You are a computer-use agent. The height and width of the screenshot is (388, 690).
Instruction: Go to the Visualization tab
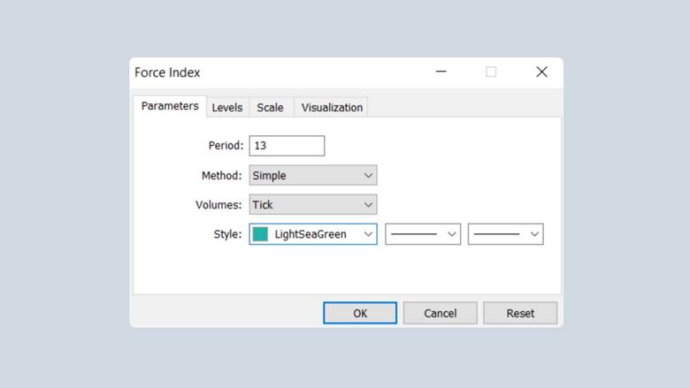coord(332,108)
